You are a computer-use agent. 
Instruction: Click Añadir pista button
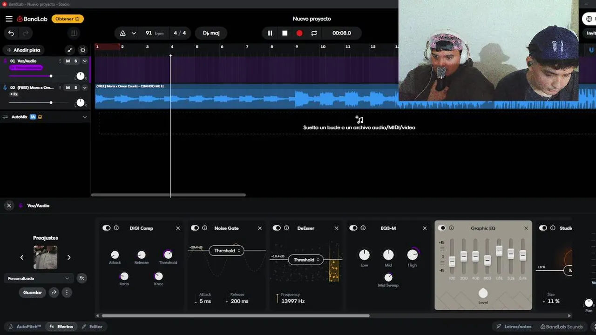coord(24,50)
